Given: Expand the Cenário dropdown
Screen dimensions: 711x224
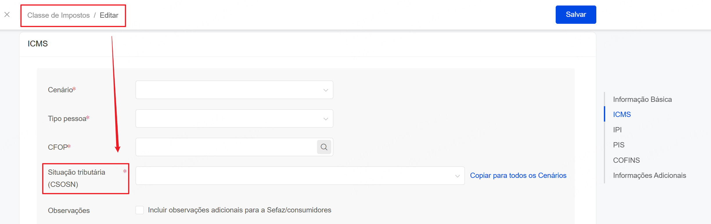Looking at the screenshot, I should point(234,90).
